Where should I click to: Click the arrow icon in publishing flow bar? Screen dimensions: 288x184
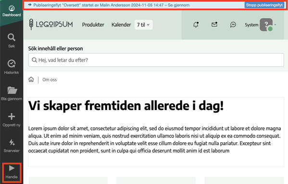click(30, 5)
